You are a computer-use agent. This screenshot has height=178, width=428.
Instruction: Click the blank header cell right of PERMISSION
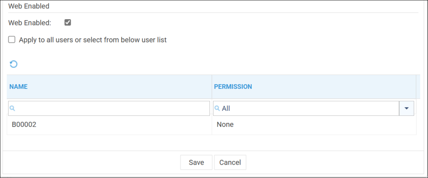coord(418,87)
